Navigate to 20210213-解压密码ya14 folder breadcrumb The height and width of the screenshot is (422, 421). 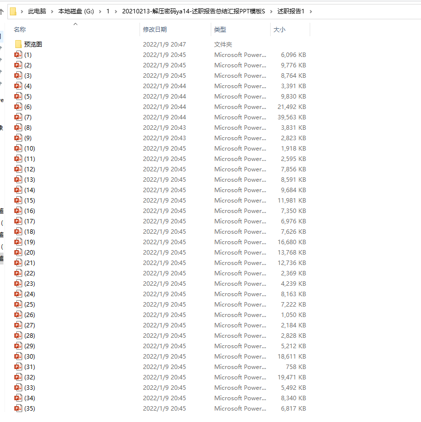(193, 11)
